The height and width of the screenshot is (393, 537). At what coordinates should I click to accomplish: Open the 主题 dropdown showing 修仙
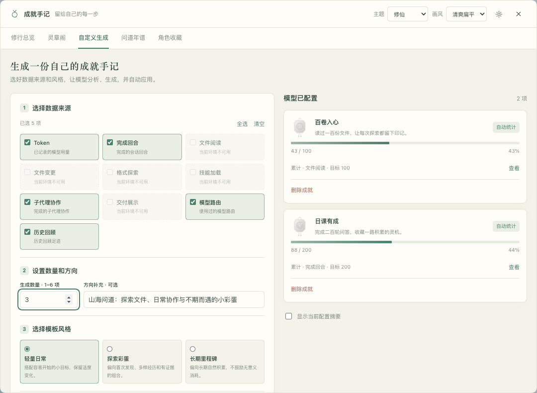click(408, 14)
